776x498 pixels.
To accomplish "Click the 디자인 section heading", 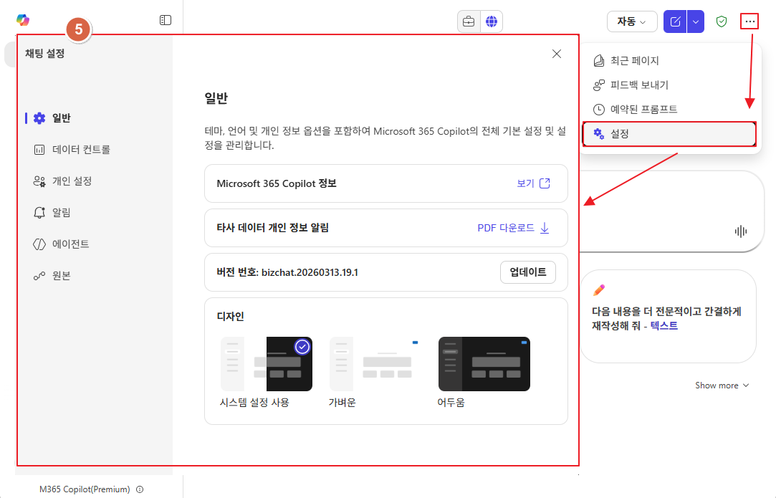I will pos(231,316).
